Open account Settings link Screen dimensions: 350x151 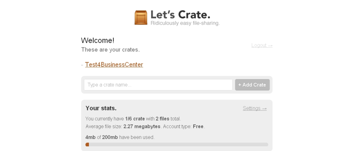[255, 108]
